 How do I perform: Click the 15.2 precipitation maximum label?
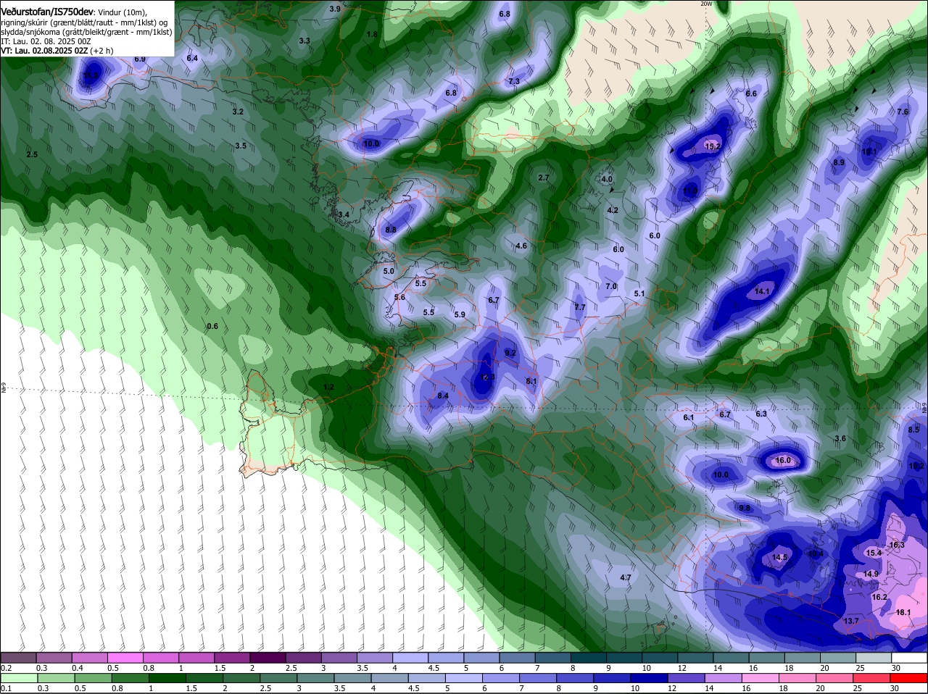713,146
